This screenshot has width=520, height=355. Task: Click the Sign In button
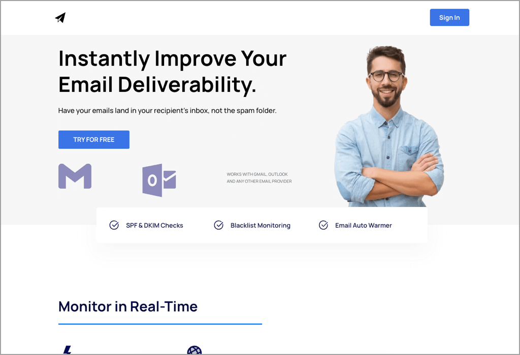449,18
